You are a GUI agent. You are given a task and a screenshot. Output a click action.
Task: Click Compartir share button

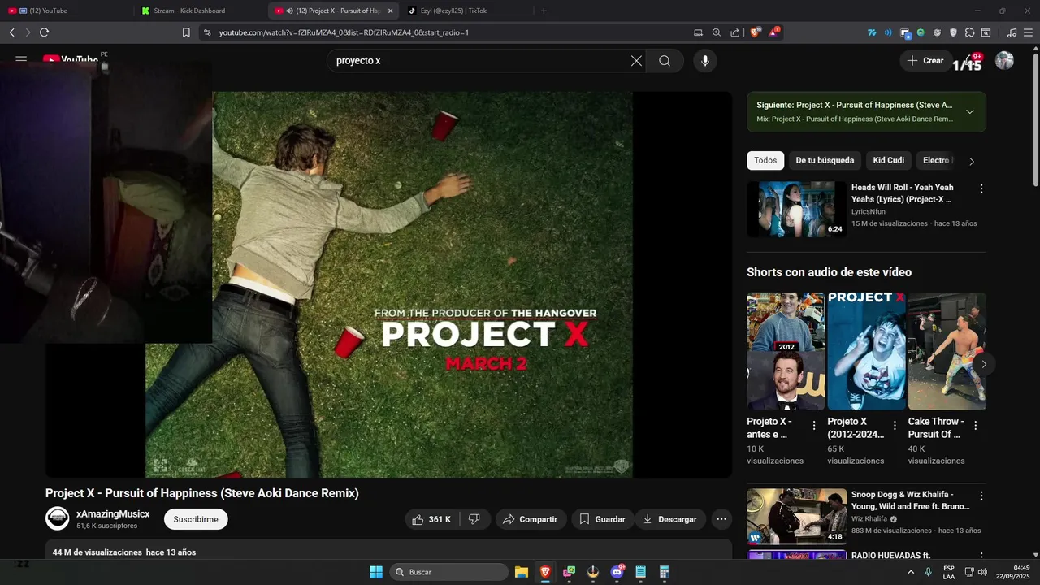(x=531, y=519)
